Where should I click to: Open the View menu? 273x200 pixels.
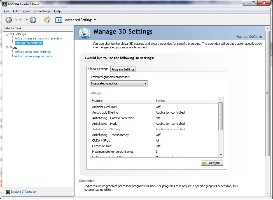(26, 11)
